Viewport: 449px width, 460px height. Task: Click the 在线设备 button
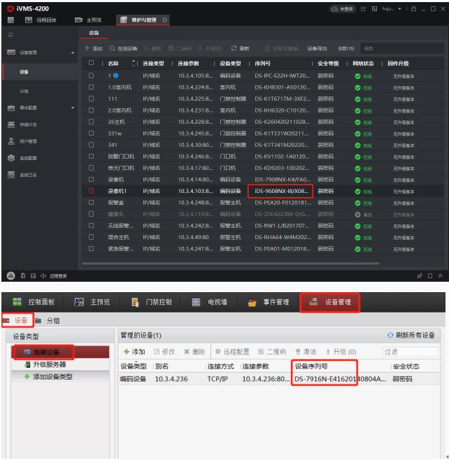pyautogui.click(x=124, y=48)
